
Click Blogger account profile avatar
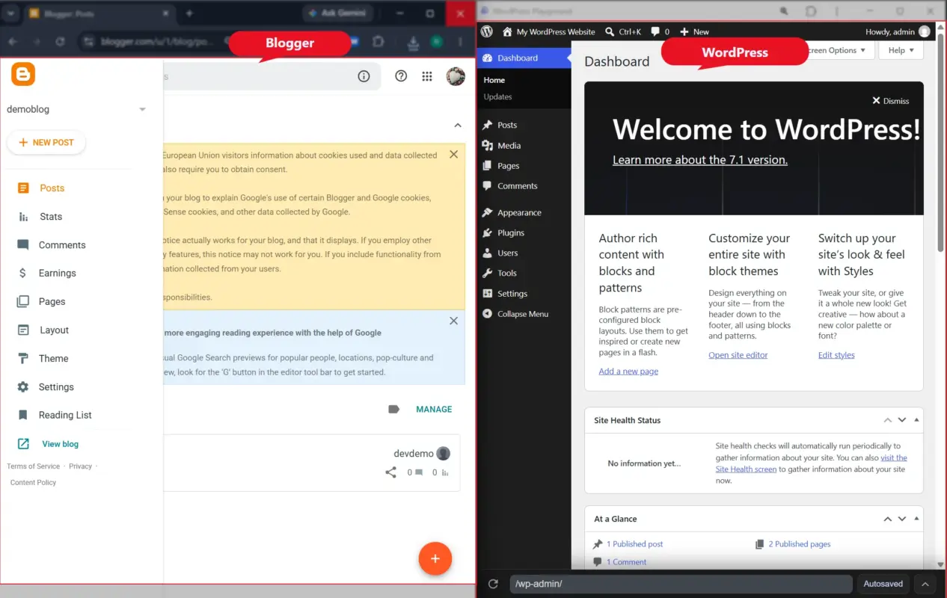coord(456,75)
